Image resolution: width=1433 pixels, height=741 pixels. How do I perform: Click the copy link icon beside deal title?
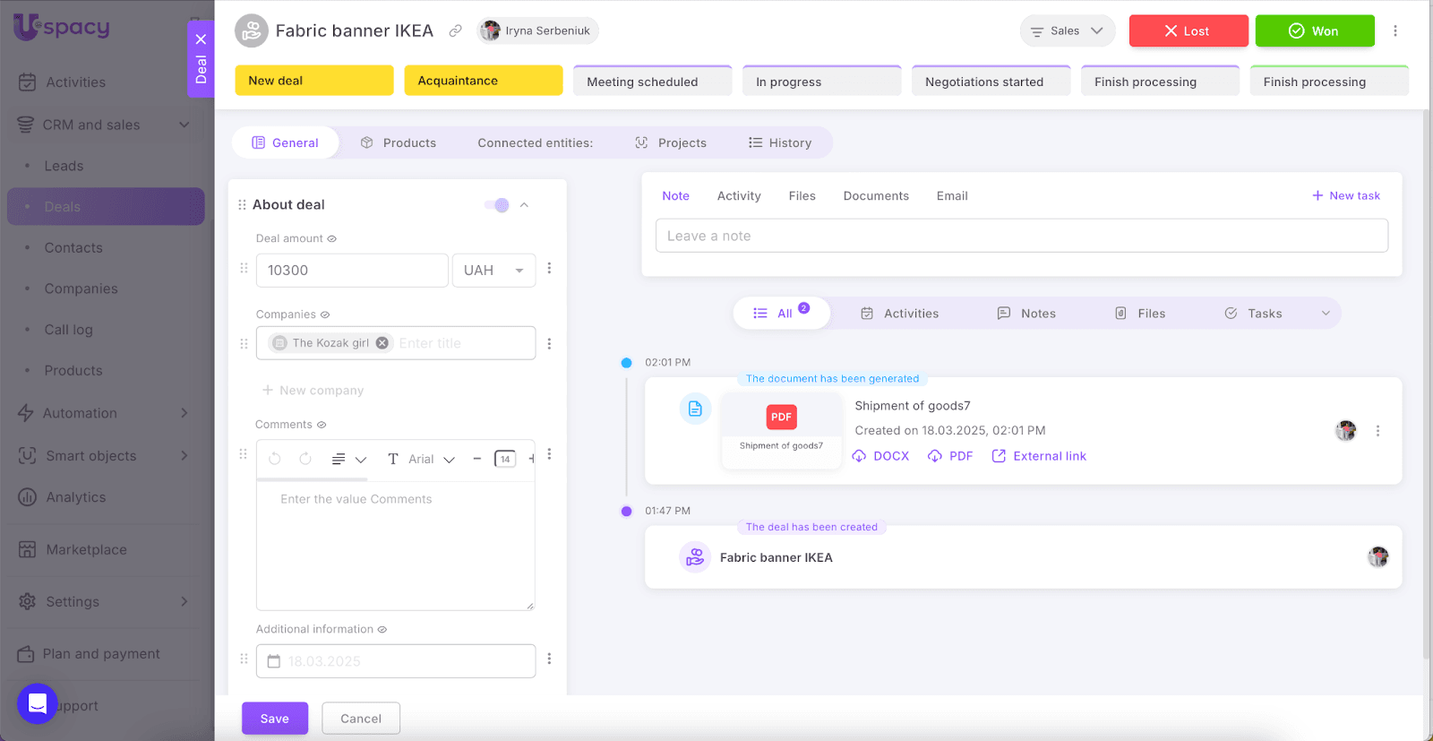[x=456, y=31]
